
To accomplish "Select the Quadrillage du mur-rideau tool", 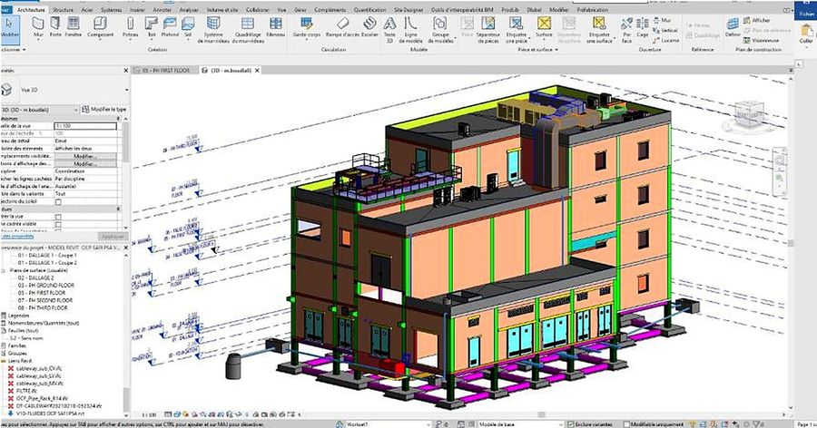I will tap(248, 29).
